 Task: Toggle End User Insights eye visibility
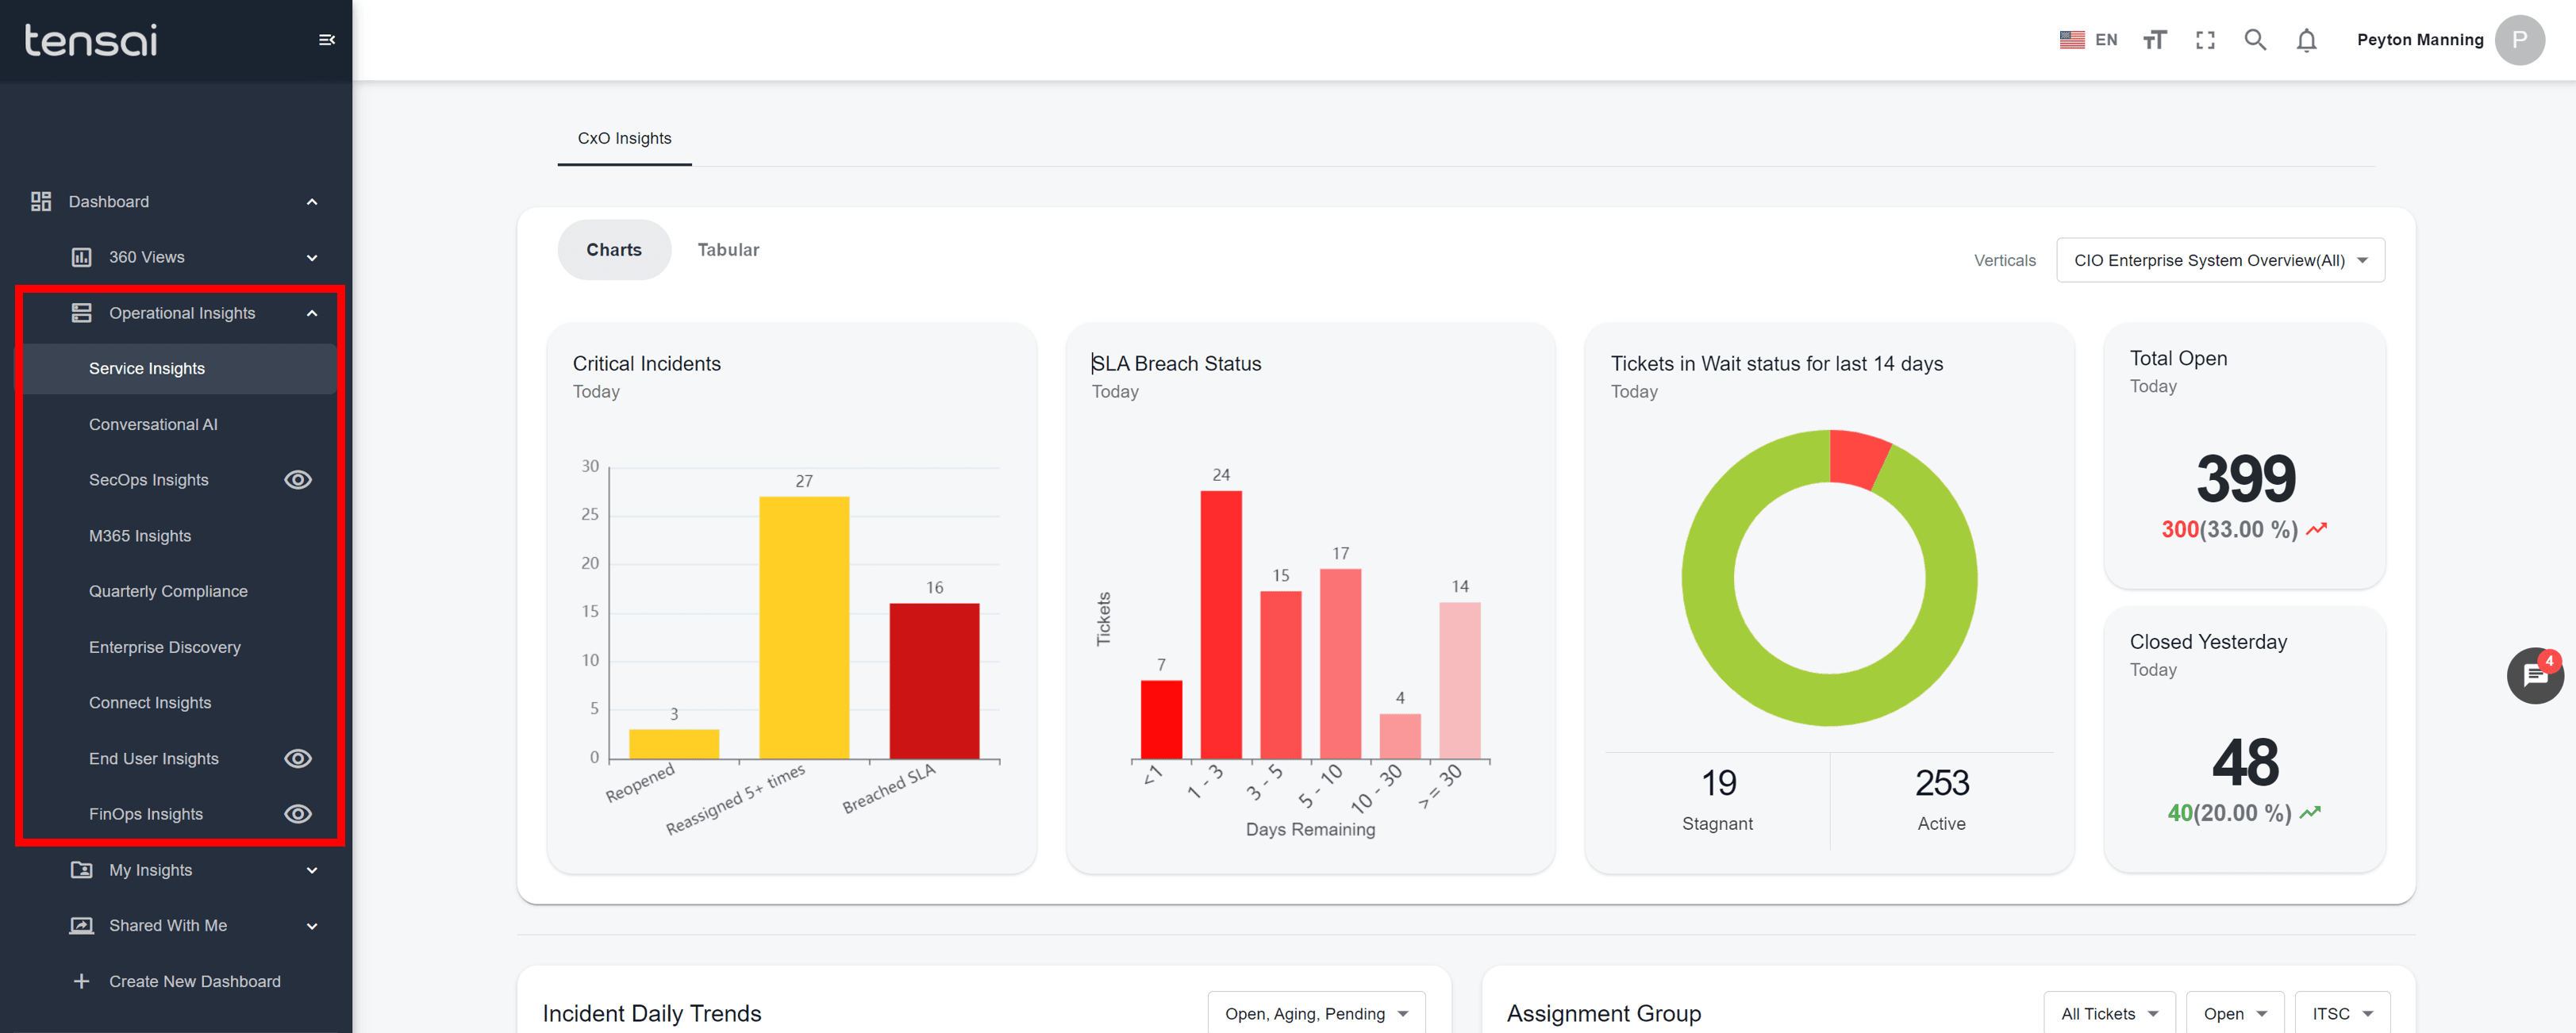[297, 759]
